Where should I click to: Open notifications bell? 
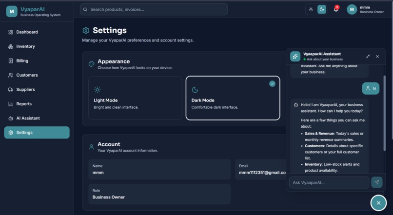[336, 9]
